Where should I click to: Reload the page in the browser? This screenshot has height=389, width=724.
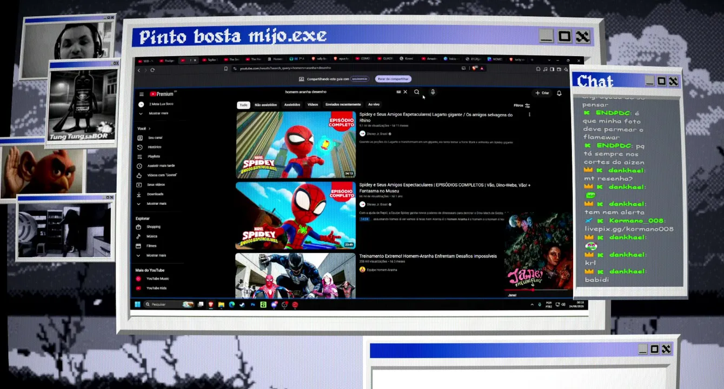(x=152, y=70)
